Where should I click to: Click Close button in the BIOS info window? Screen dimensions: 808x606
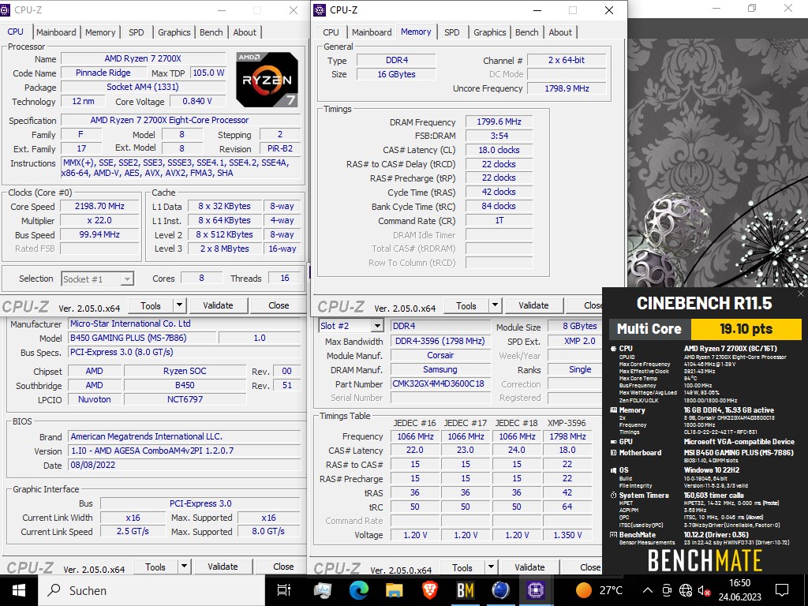pyautogui.click(x=283, y=567)
